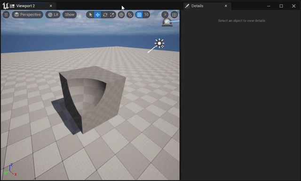
Task: Activate the Scale tool
Action: (x=112, y=15)
